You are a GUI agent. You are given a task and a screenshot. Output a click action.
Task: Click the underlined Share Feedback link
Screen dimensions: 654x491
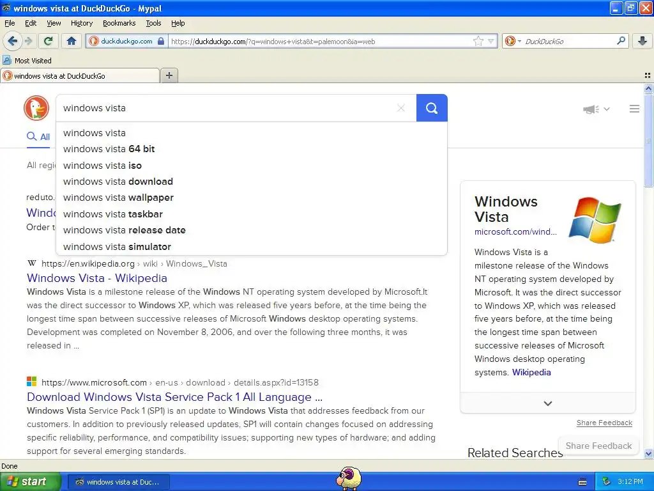click(604, 423)
